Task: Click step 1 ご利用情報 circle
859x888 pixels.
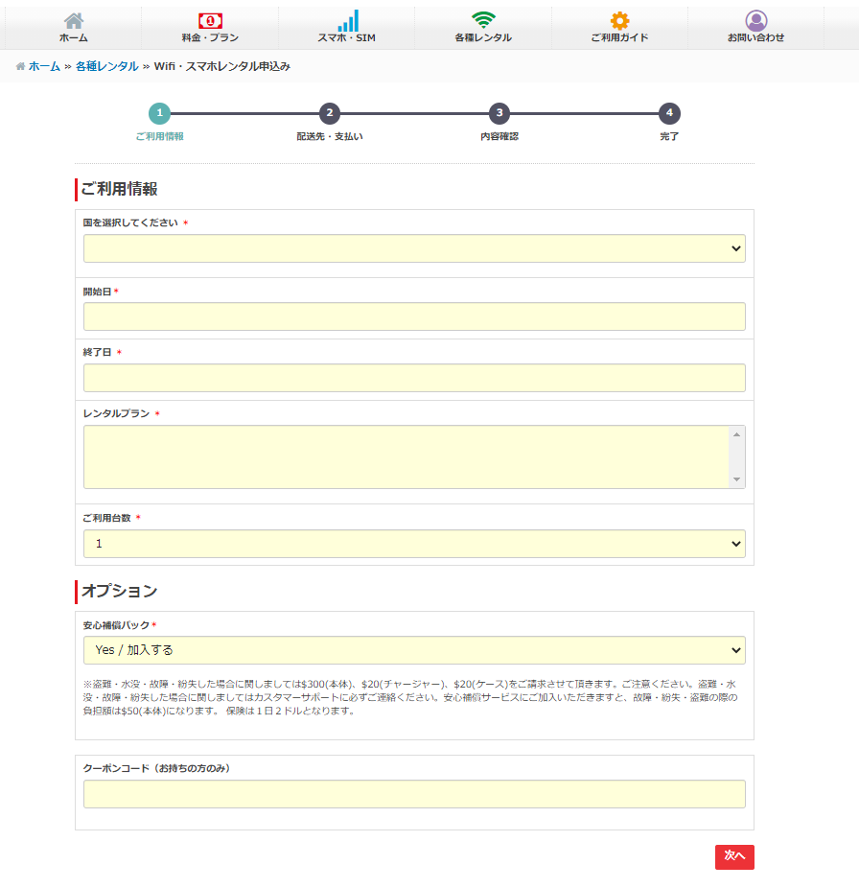Action: (x=160, y=113)
